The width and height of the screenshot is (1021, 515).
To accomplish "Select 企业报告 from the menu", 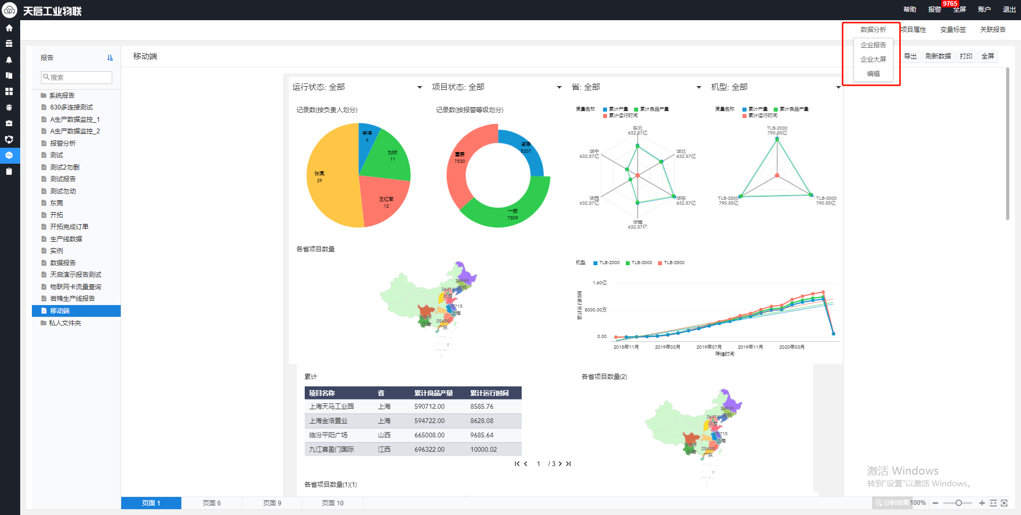I will pyautogui.click(x=873, y=45).
